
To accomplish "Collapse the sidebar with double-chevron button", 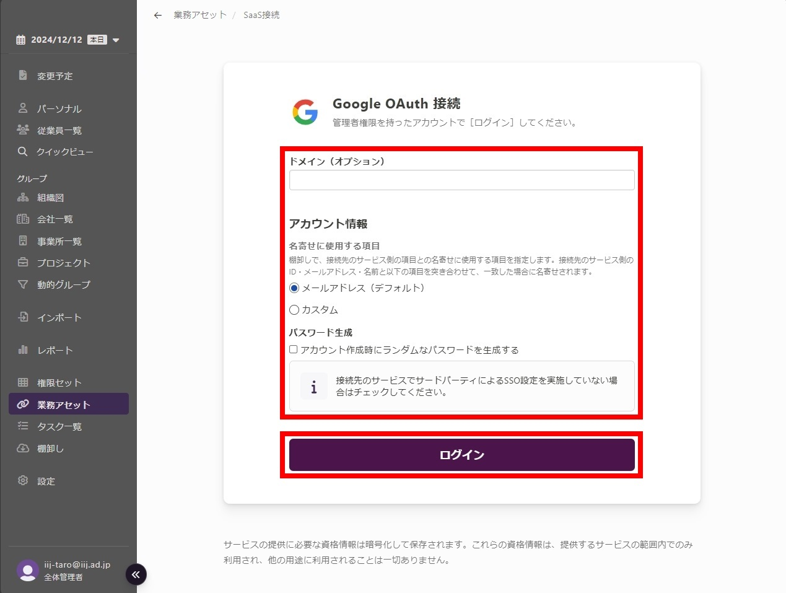I will pos(136,574).
